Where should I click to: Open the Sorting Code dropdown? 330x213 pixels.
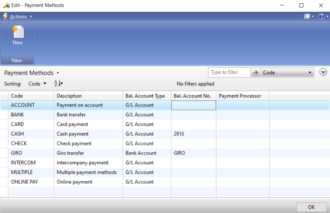37,84
